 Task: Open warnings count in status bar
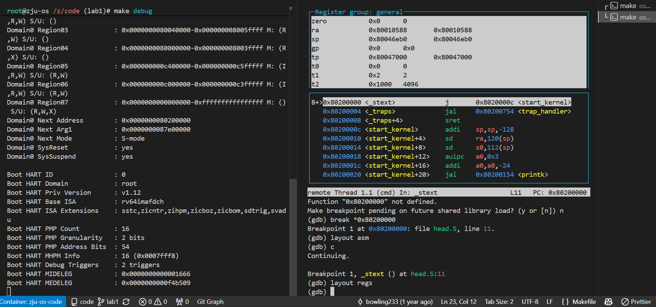(161, 302)
